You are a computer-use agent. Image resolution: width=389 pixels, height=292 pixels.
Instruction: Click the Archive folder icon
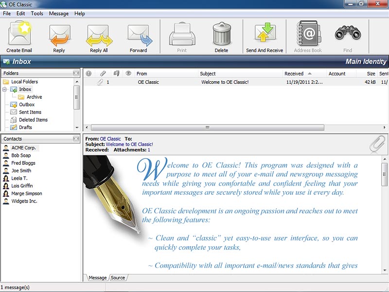(x=21, y=97)
